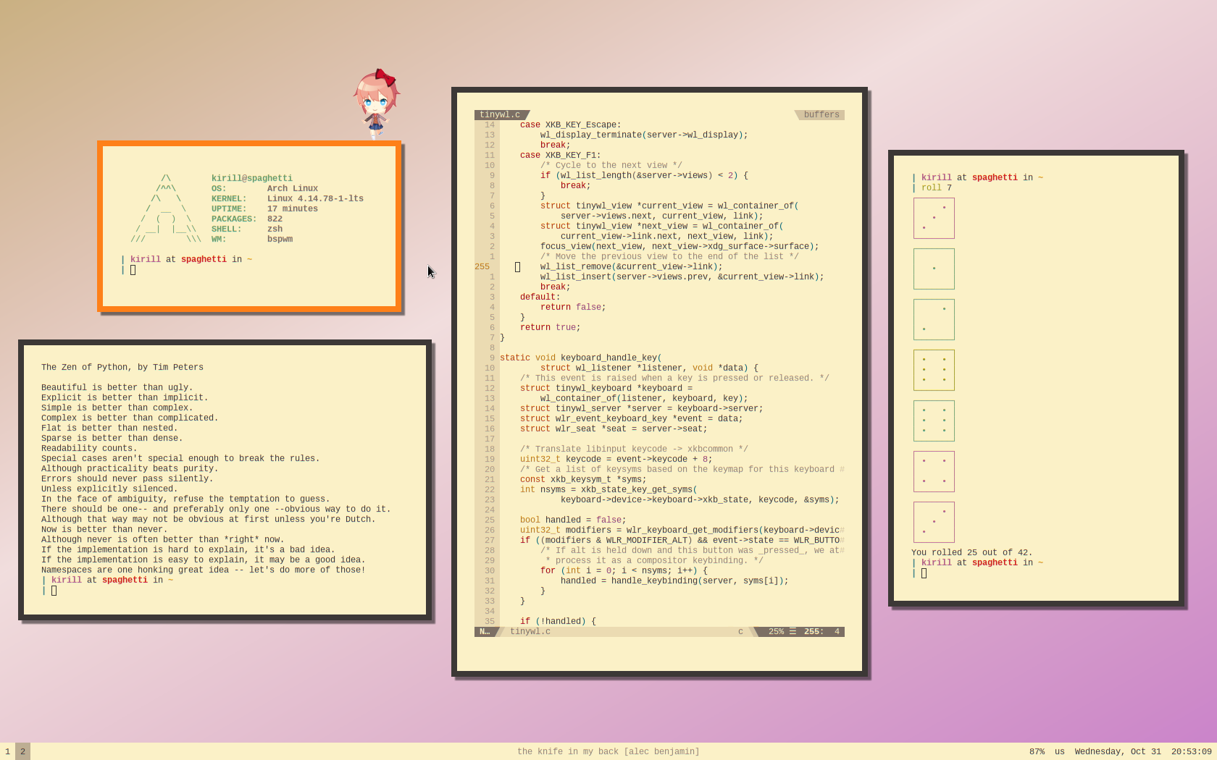This screenshot has height=760, width=1217.
Task: Focus the prompt in the orange-bordered terminal
Action: point(133,270)
